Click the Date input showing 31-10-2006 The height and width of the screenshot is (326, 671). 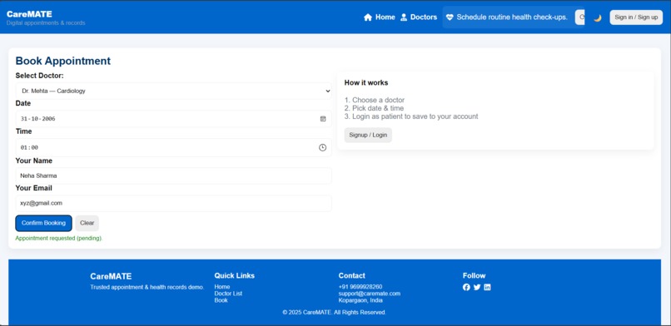[x=174, y=119]
